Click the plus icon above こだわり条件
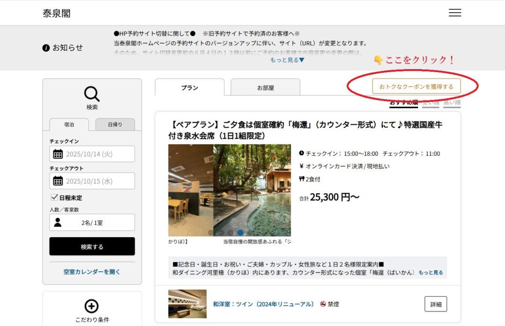Viewport: 505px width, 326px height. [92, 306]
